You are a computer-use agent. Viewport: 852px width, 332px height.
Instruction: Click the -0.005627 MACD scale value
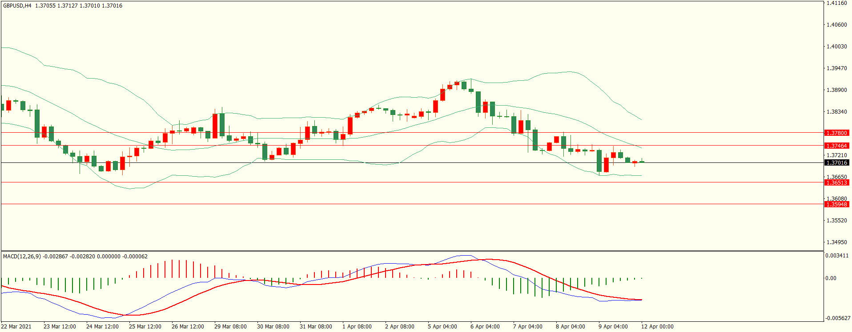coord(838,318)
